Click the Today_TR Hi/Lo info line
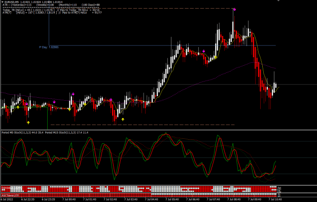This screenshot has height=202, width=317. click(x=51, y=10)
